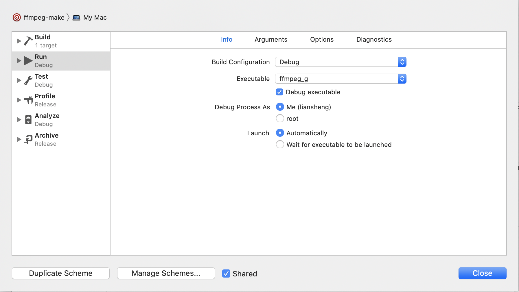The width and height of the screenshot is (519, 292).
Task: Click the Build hammer icon
Action: click(x=28, y=41)
